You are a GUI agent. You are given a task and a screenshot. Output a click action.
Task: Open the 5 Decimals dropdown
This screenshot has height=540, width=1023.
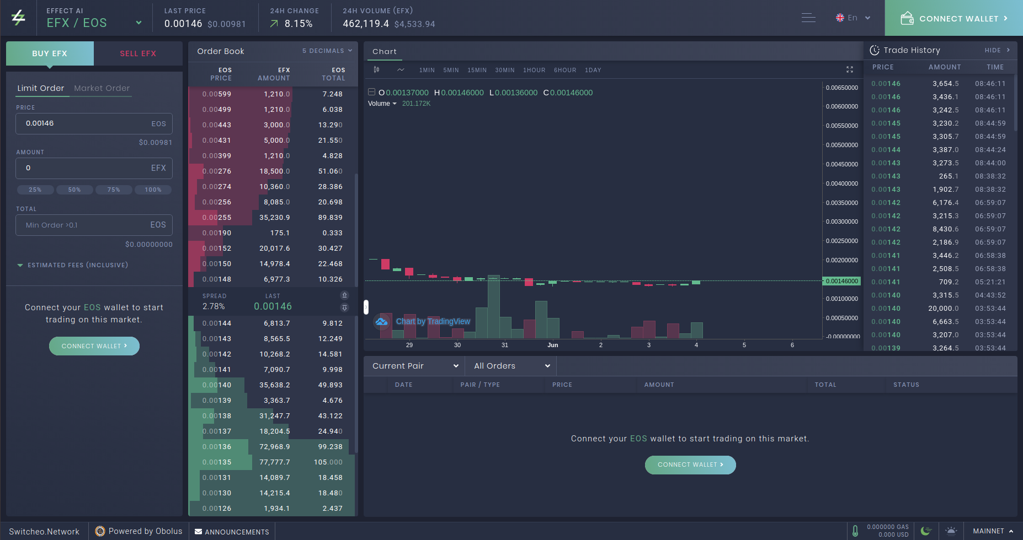(327, 51)
